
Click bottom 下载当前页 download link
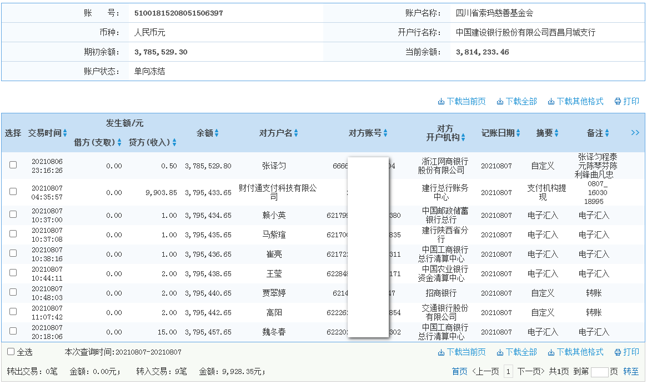462,352
